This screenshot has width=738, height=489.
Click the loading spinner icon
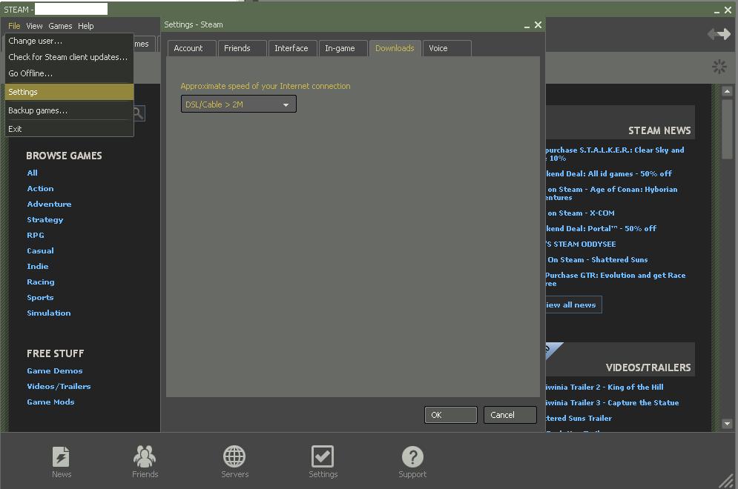point(719,67)
